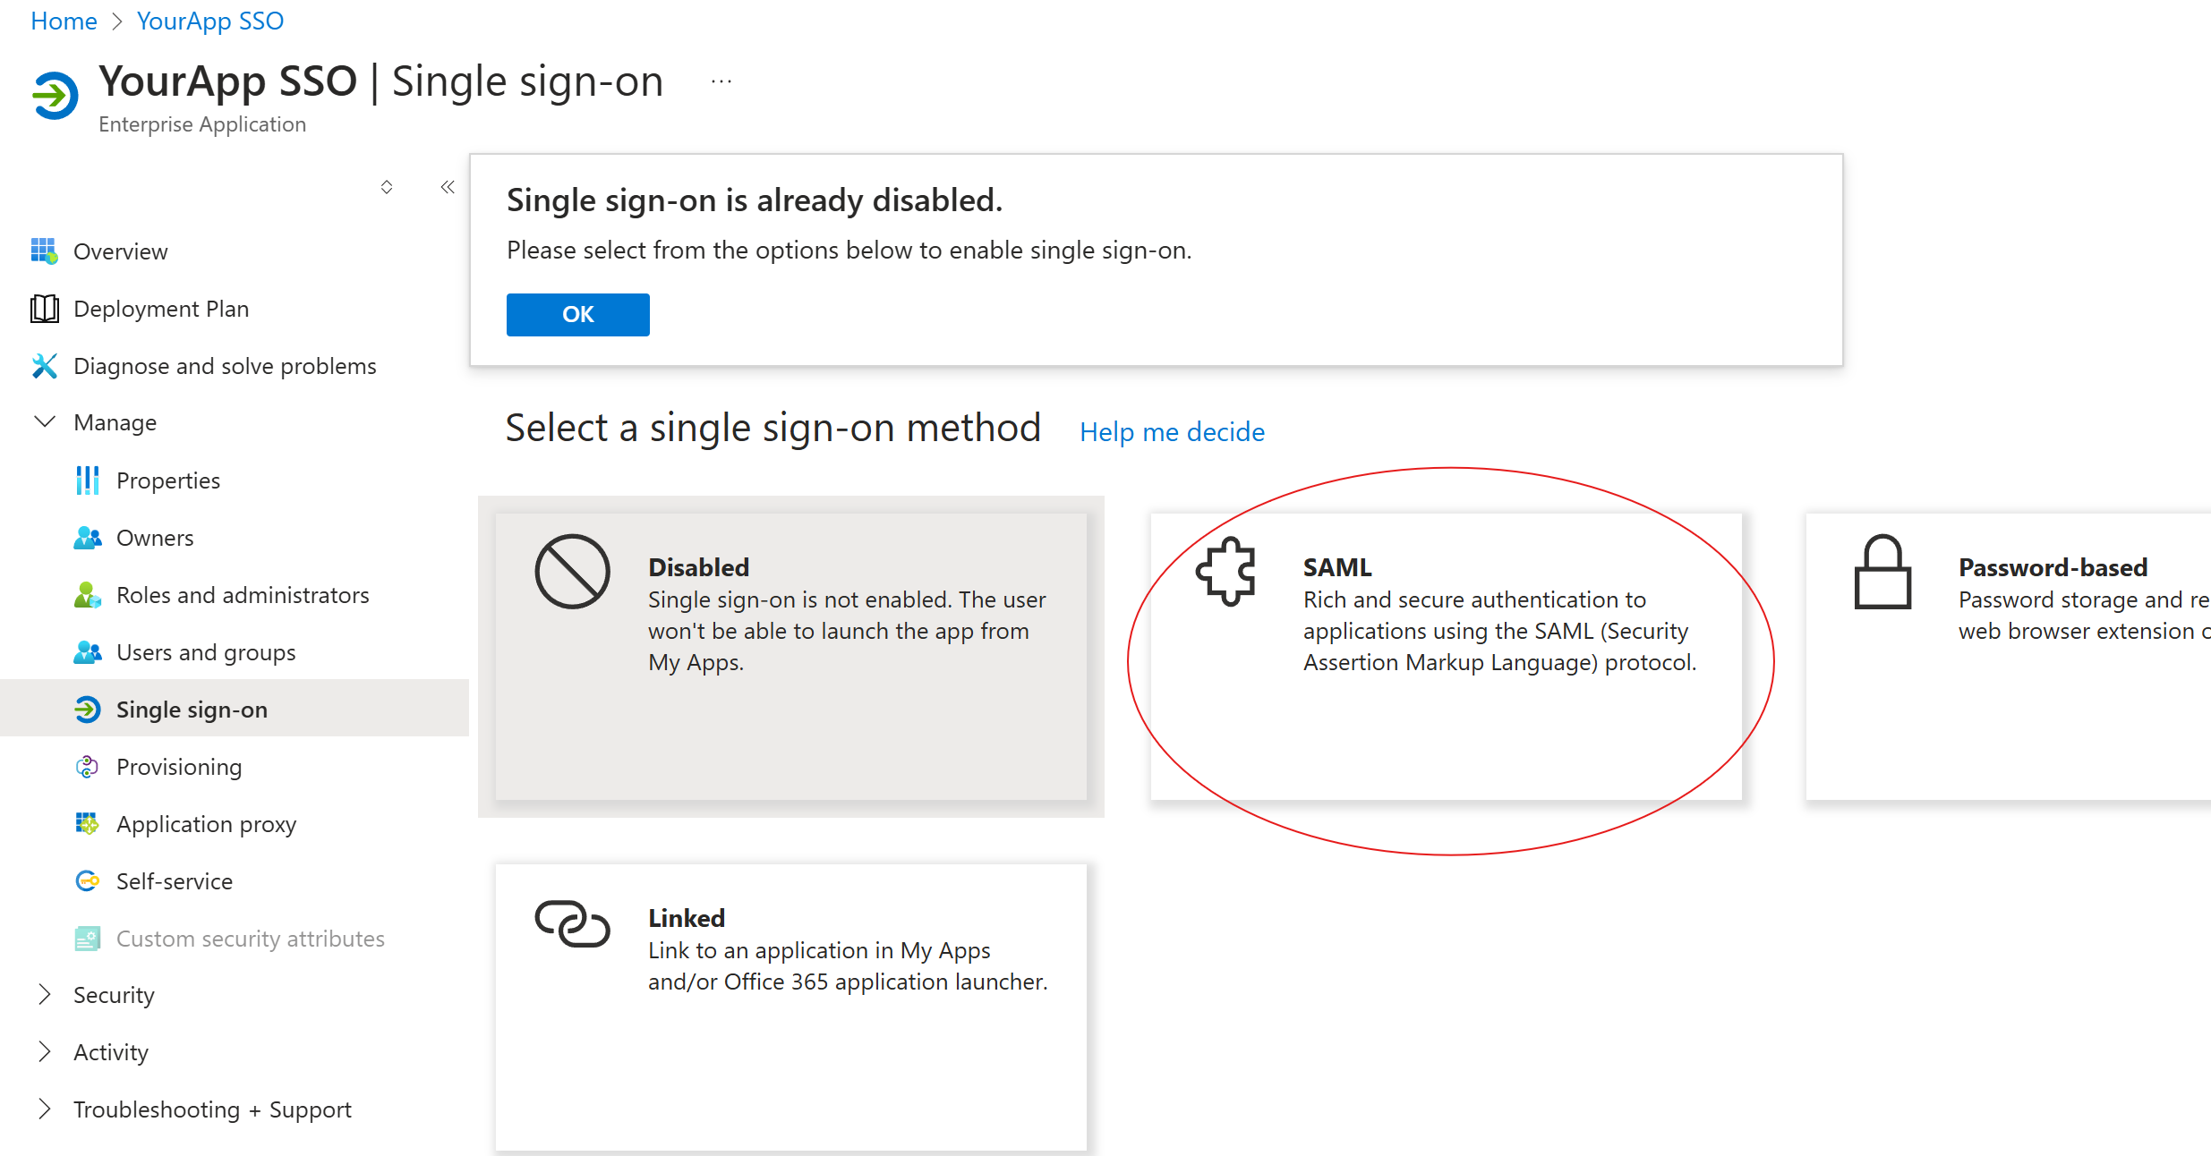Image resolution: width=2211 pixels, height=1156 pixels.
Task: Open Self-service settings
Action: tap(235, 881)
